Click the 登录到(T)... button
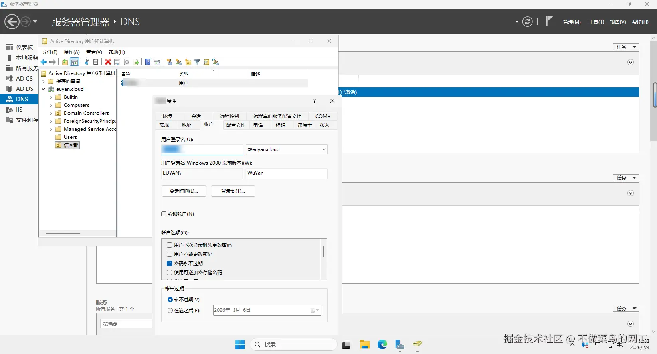The height and width of the screenshot is (354, 657). (233, 191)
